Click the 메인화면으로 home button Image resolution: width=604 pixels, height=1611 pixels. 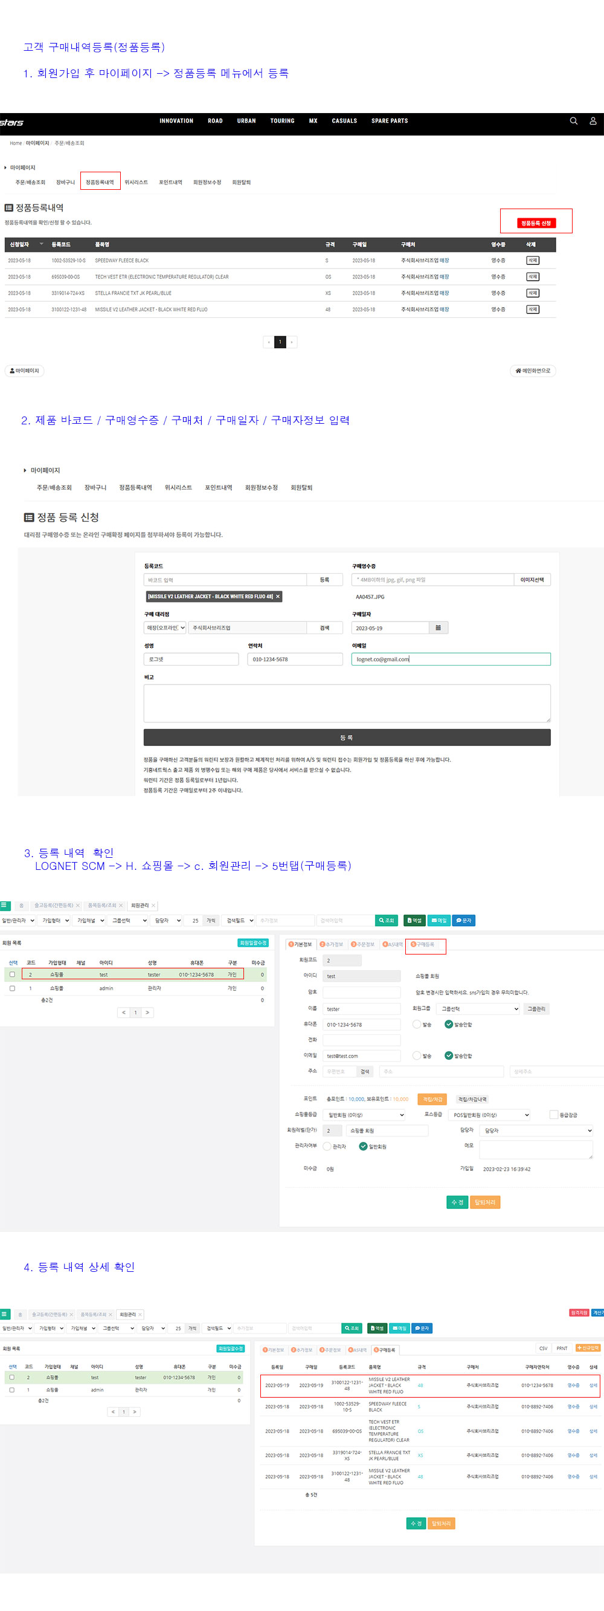coord(533,371)
